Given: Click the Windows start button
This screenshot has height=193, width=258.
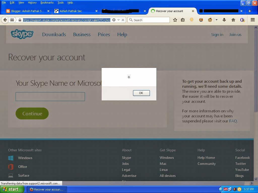Looking at the screenshot, I should pos(12,189).
